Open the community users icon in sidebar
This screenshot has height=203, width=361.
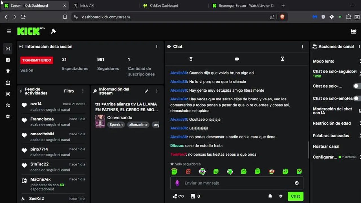pyautogui.click(x=8, y=105)
